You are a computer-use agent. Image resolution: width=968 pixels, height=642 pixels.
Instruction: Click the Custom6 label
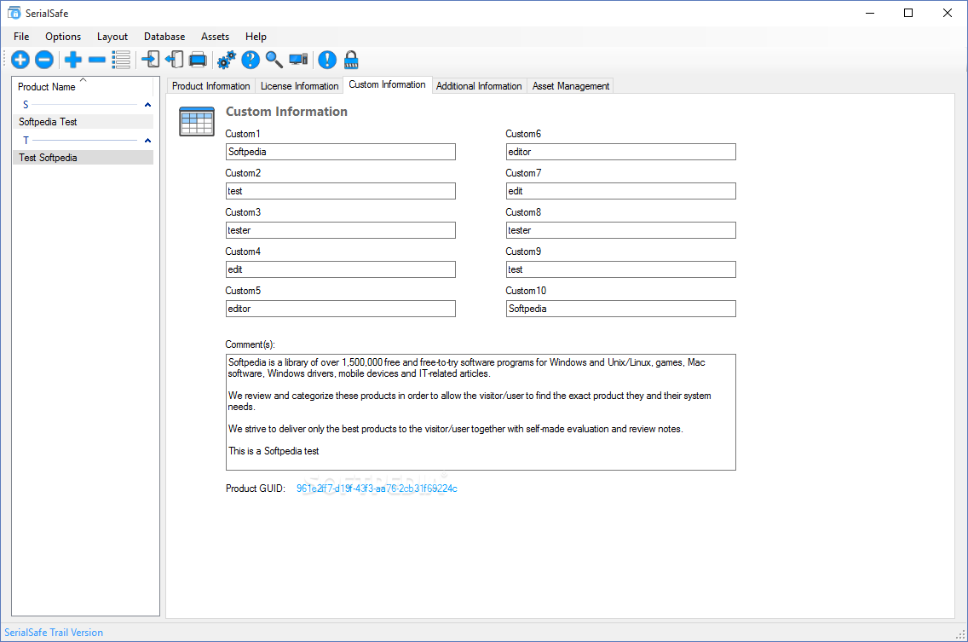coord(523,134)
